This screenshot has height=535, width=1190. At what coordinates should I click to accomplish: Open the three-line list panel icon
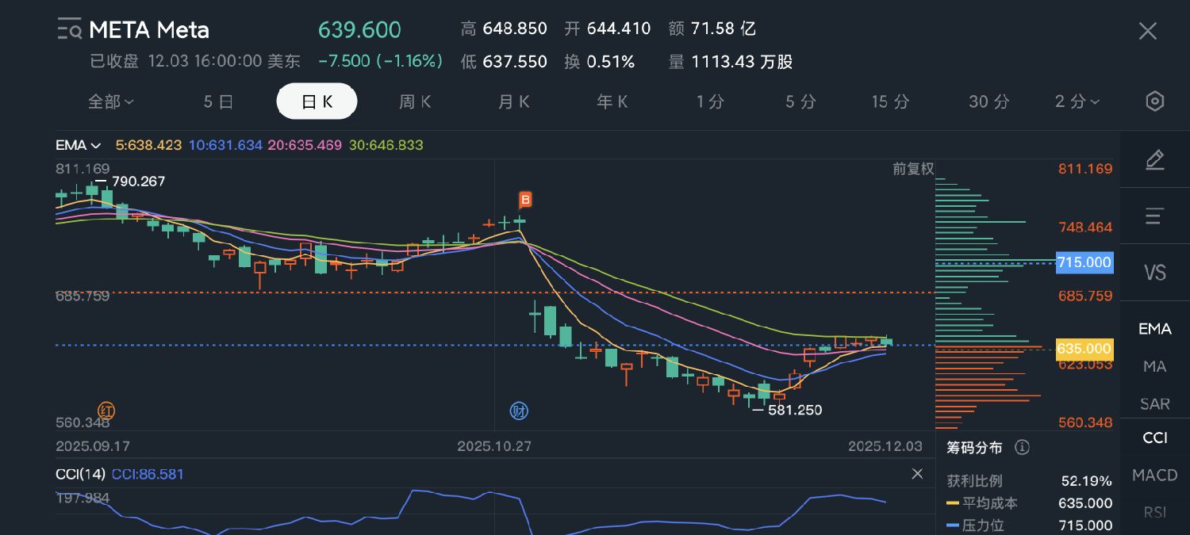pyautogui.click(x=1155, y=216)
